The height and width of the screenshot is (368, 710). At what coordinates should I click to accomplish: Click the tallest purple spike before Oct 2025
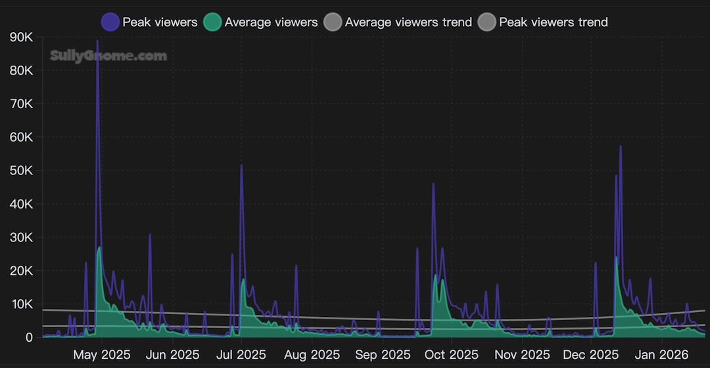click(x=433, y=184)
